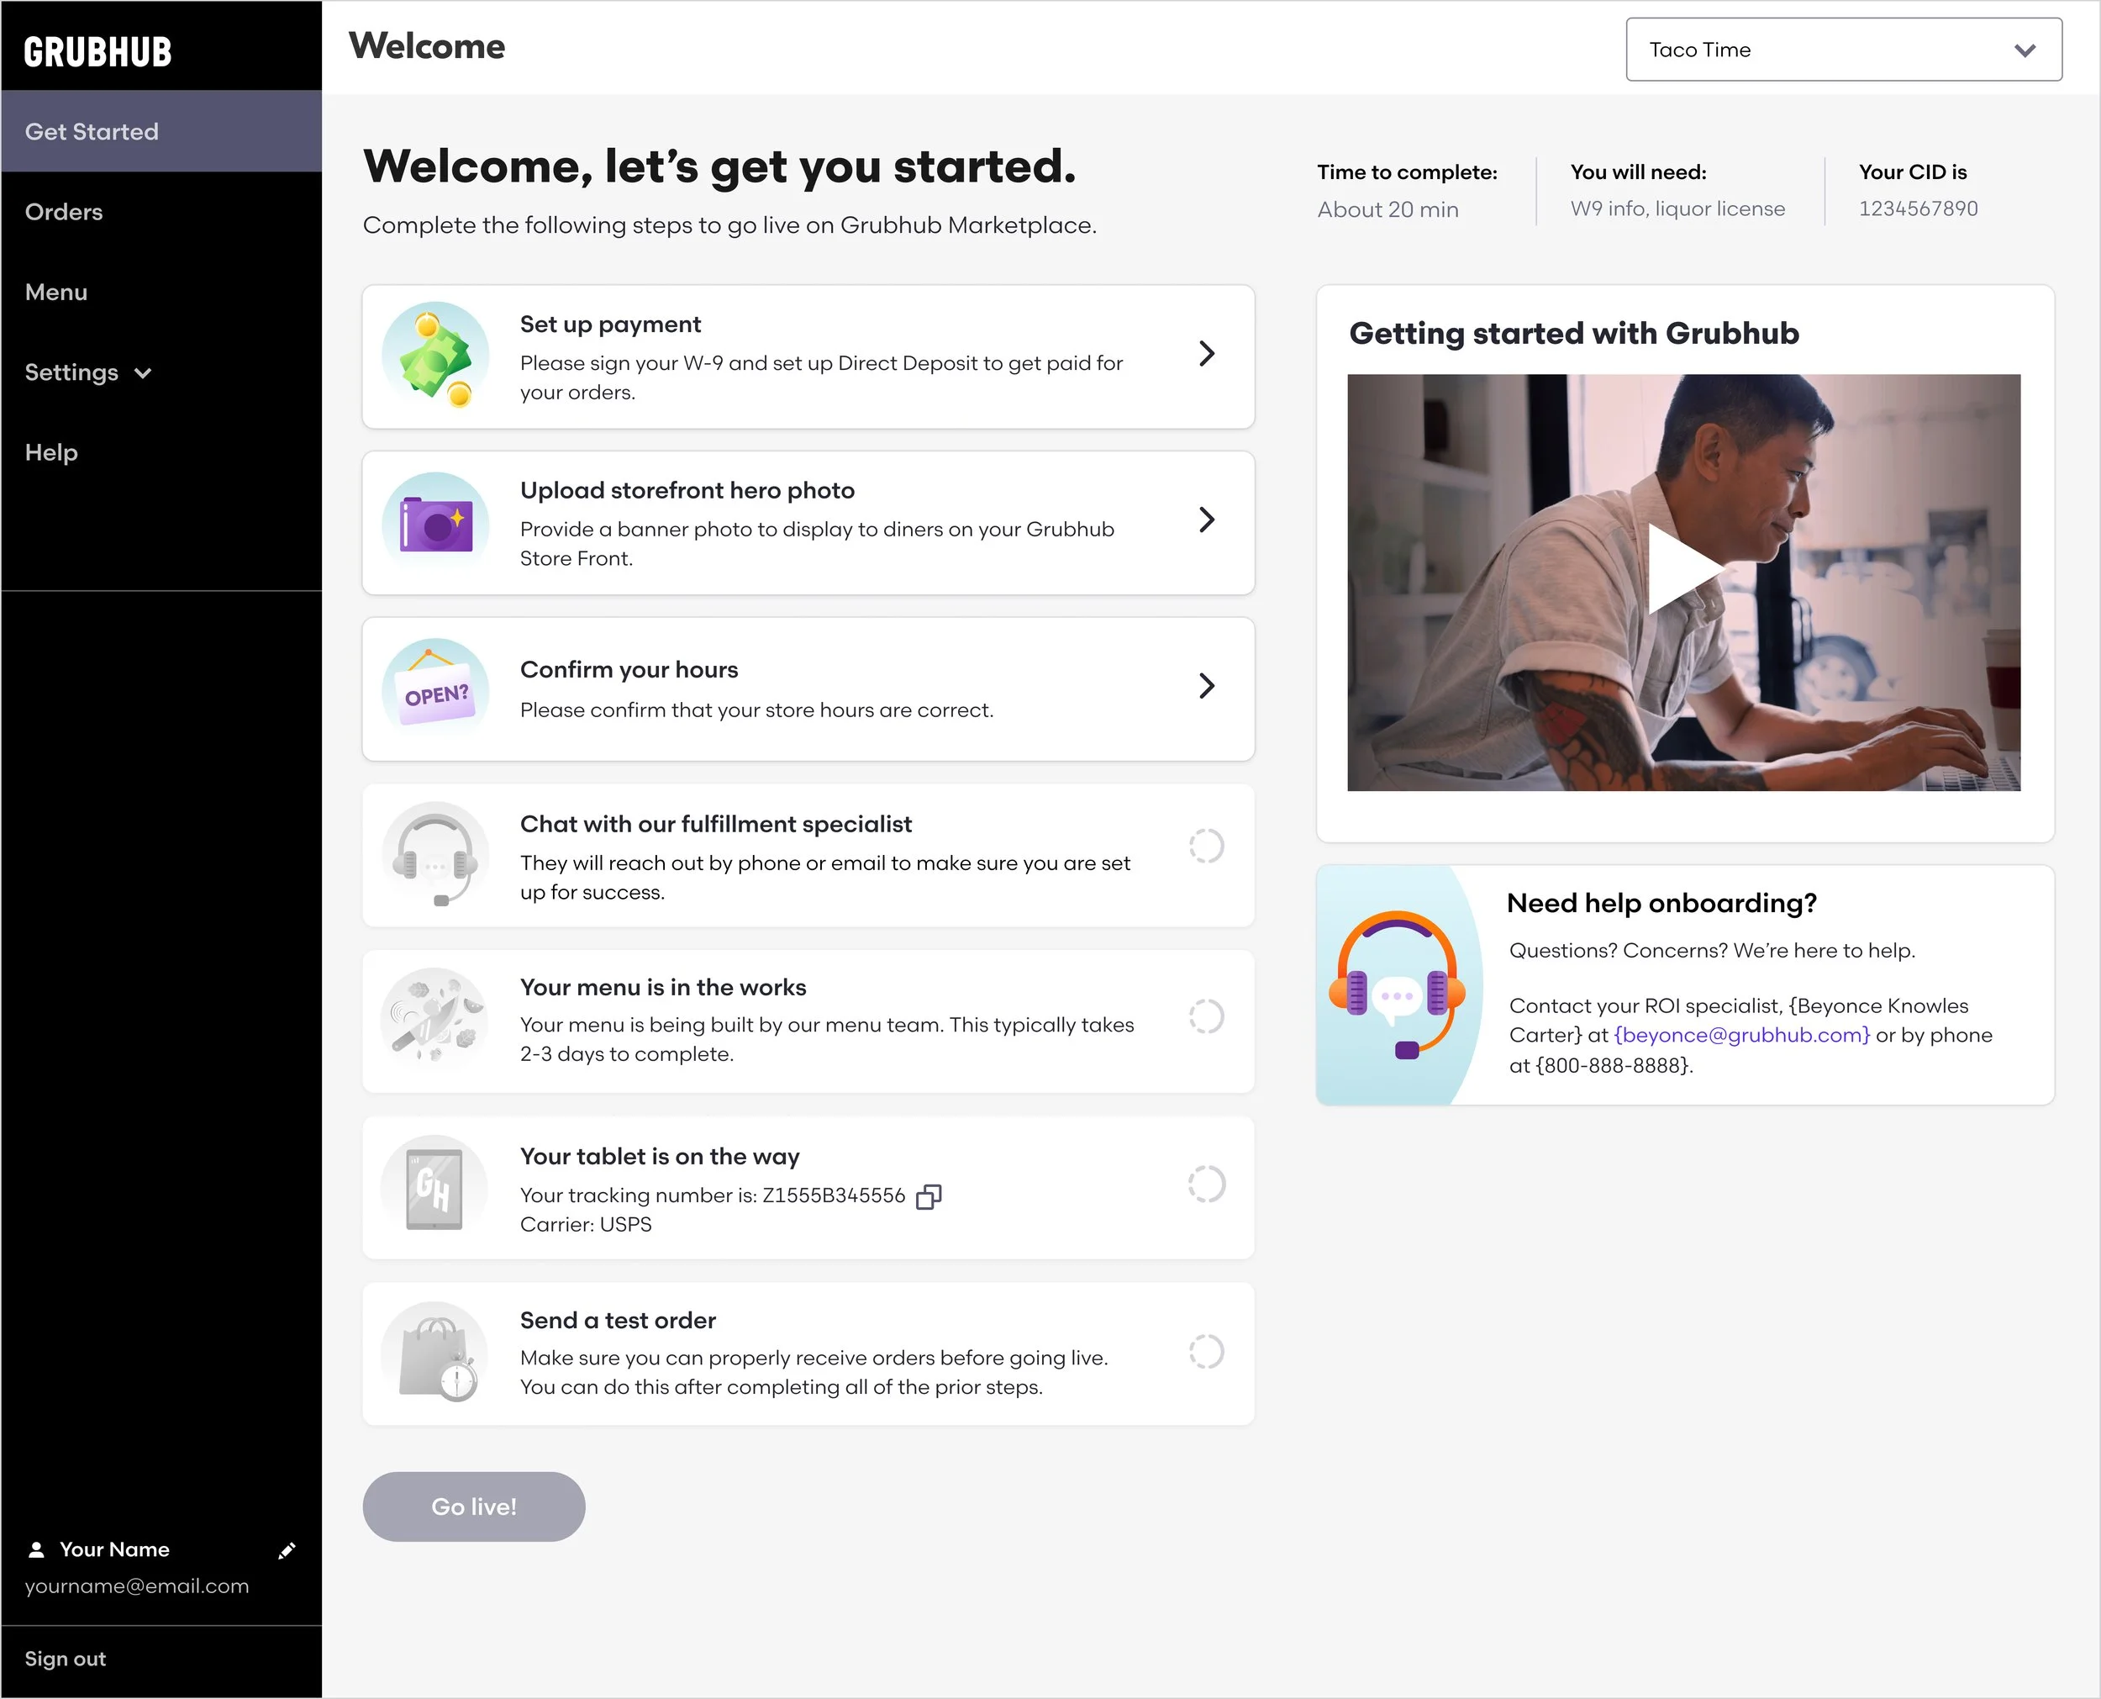
Task: Open the Set up payment step arrow
Action: [x=1207, y=353]
